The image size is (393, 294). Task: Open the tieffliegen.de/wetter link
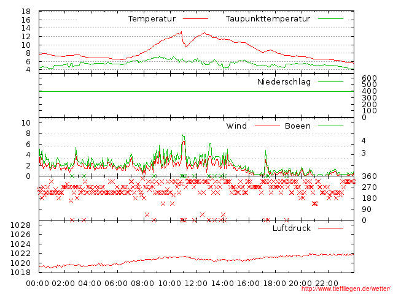click(346, 289)
